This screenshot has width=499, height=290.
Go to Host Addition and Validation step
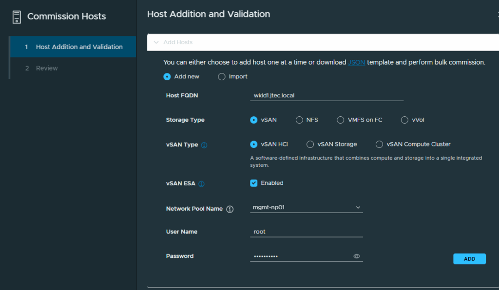click(x=73, y=47)
